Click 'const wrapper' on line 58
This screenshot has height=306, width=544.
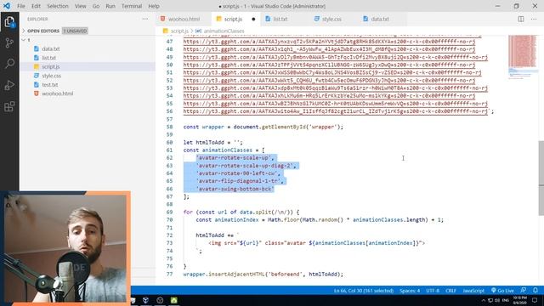204,127
